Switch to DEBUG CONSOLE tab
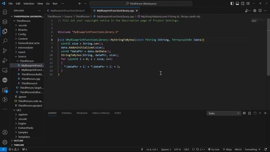The width and height of the screenshot is (270, 152). [x=101, y=113]
